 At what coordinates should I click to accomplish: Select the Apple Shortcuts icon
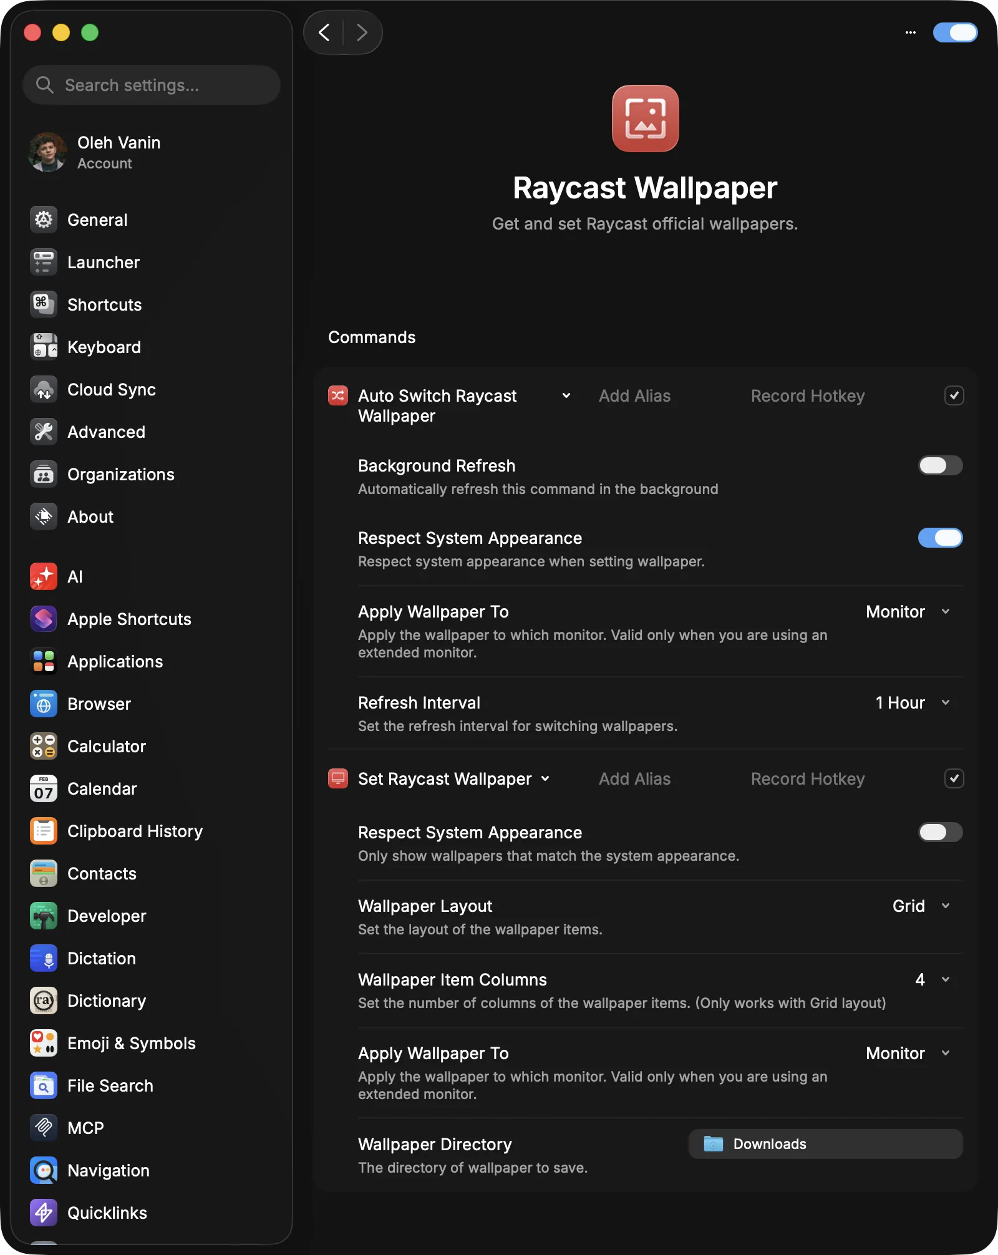(x=44, y=619)
